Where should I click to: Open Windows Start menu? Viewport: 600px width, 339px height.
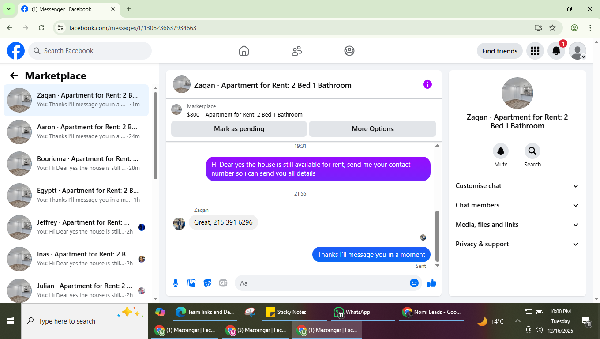(x=11, y=321)
